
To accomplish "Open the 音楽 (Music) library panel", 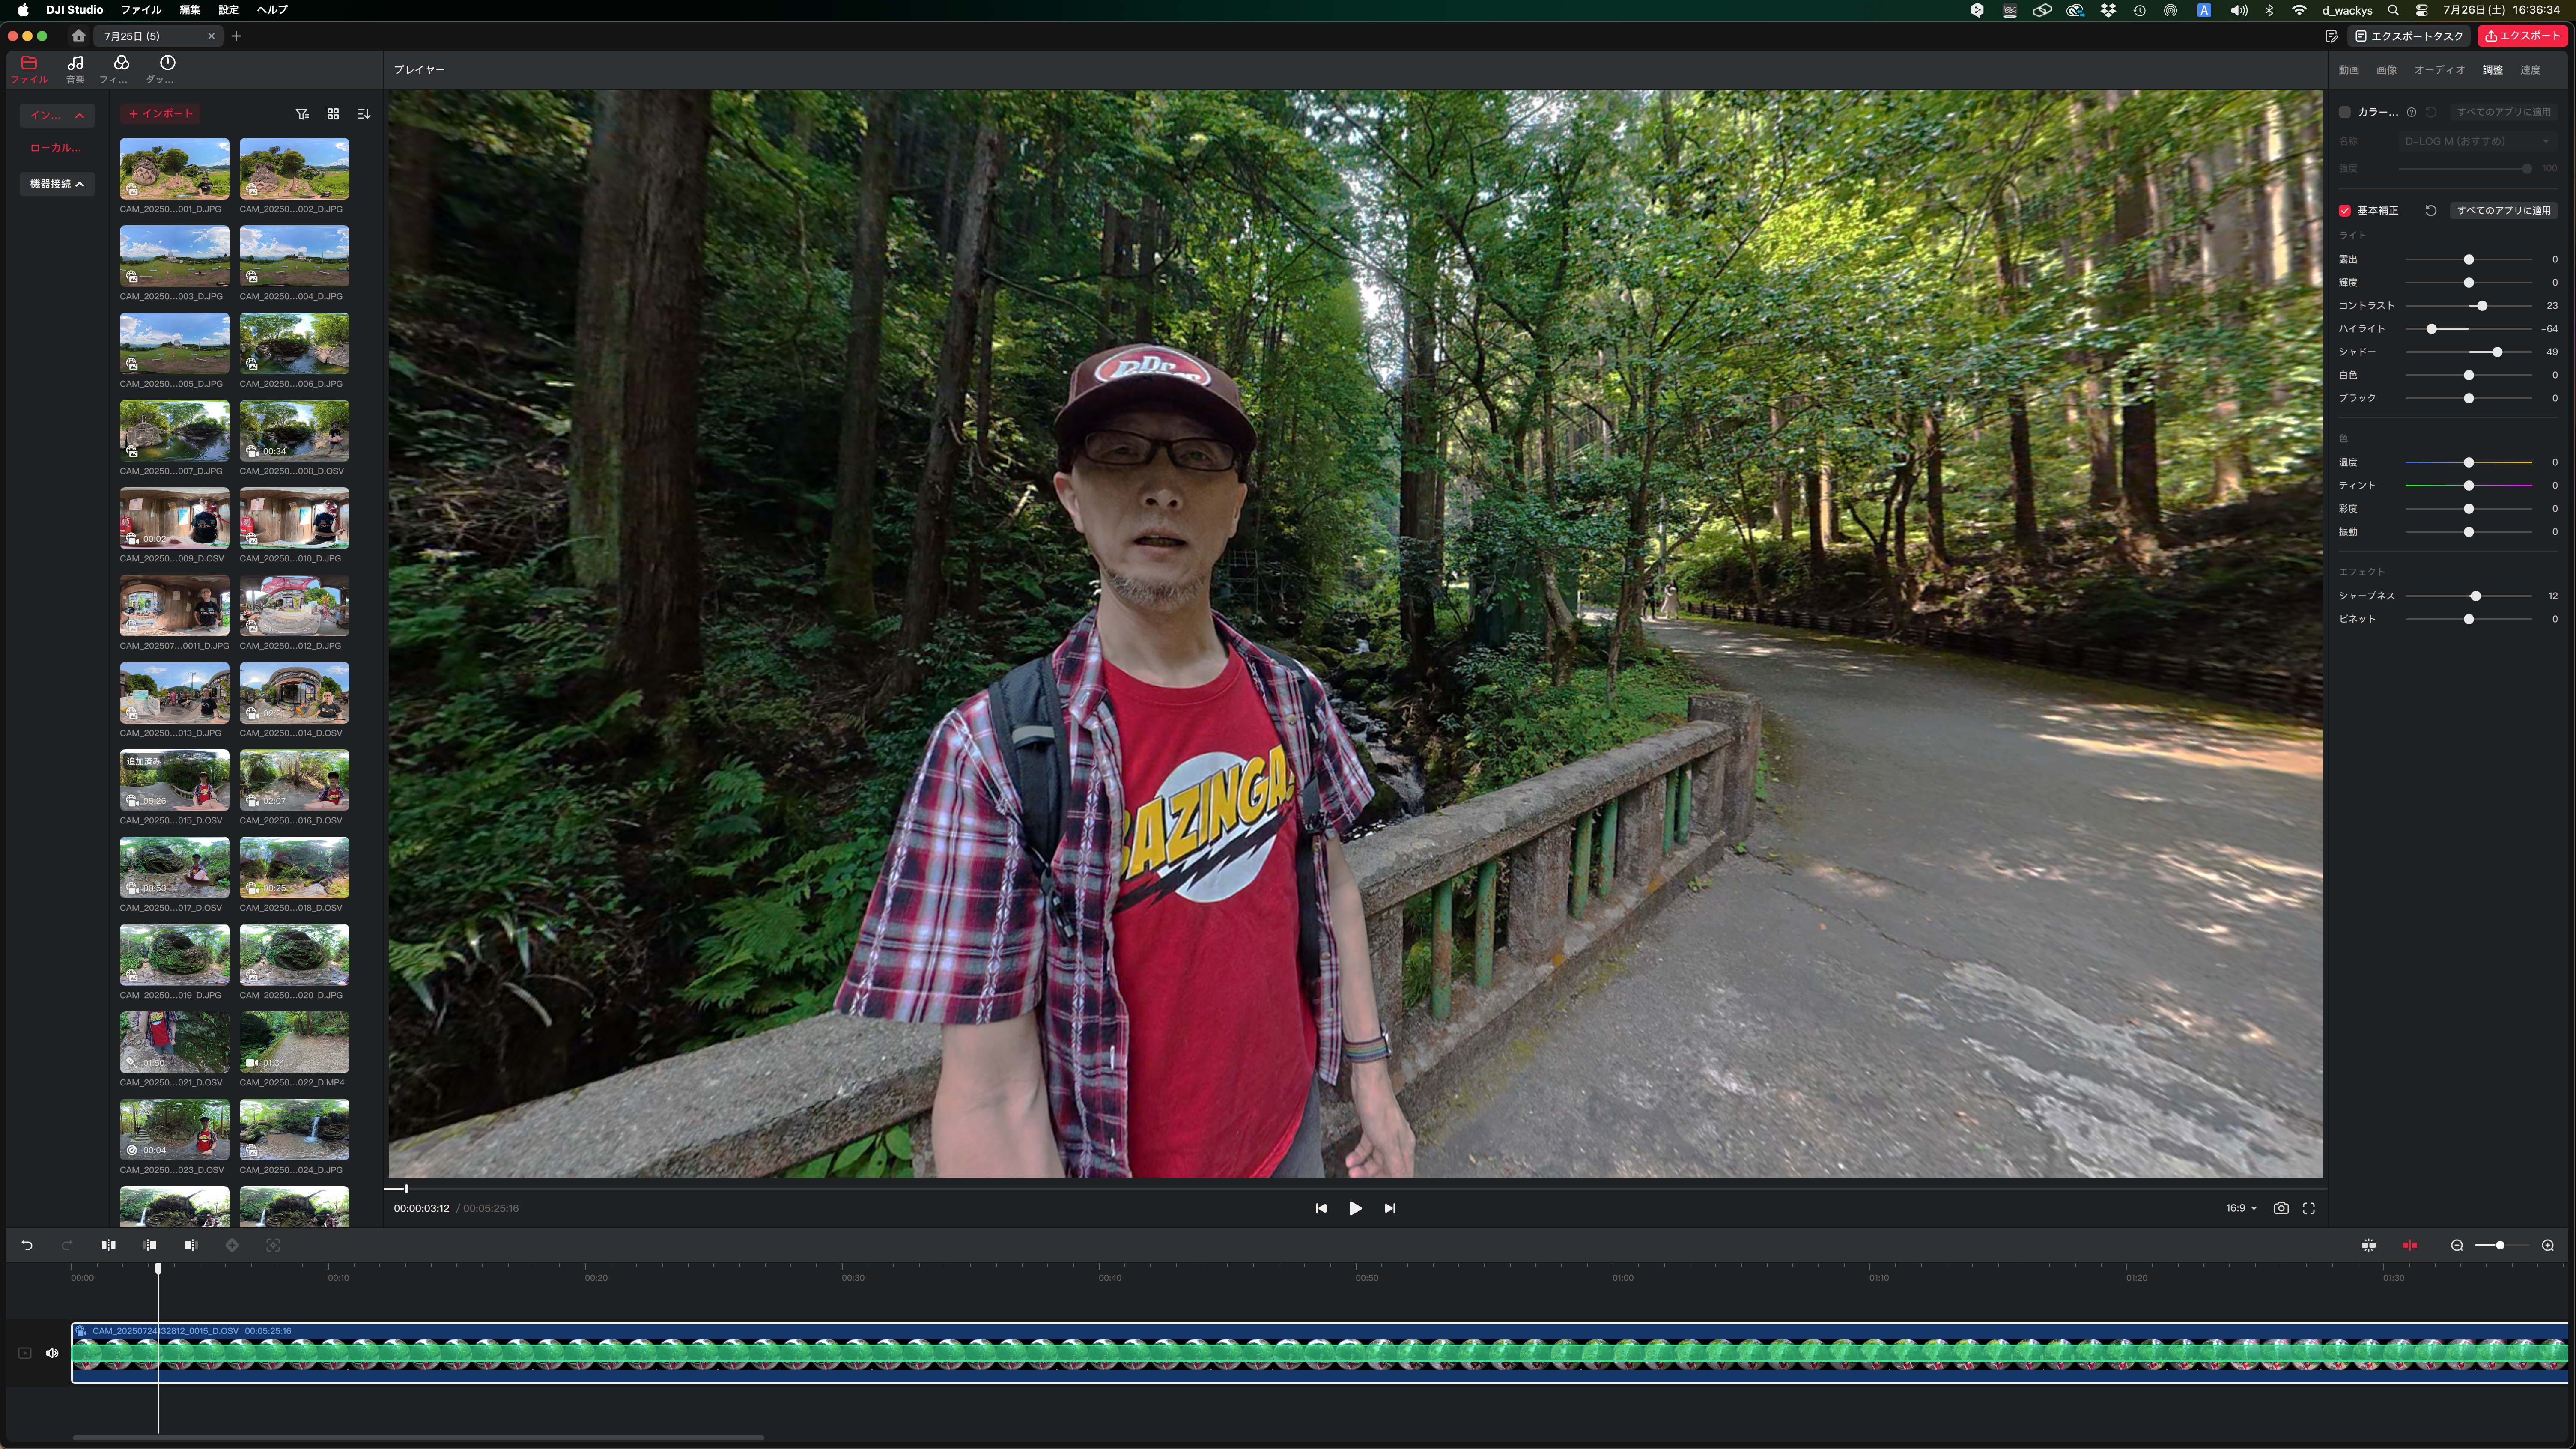I will pos(75,69).
